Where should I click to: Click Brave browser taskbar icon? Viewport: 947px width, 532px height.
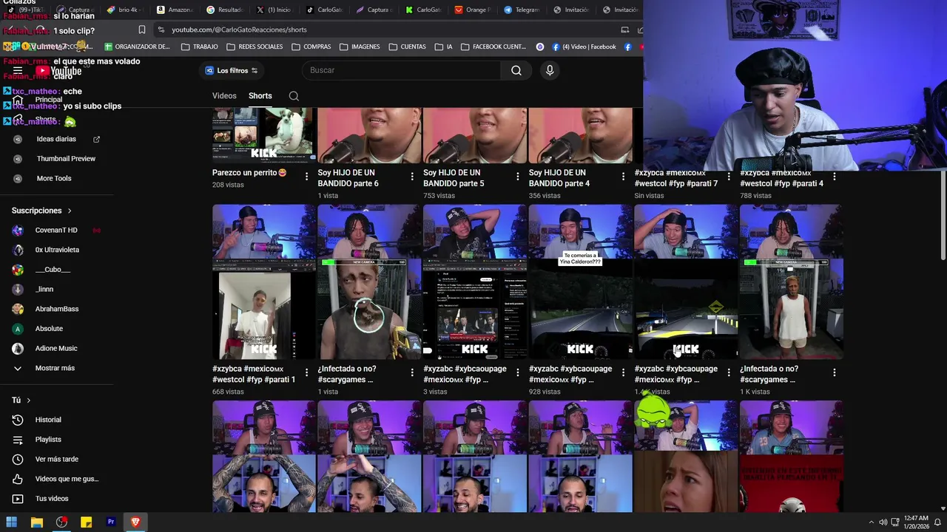click(x=135, y=522)
